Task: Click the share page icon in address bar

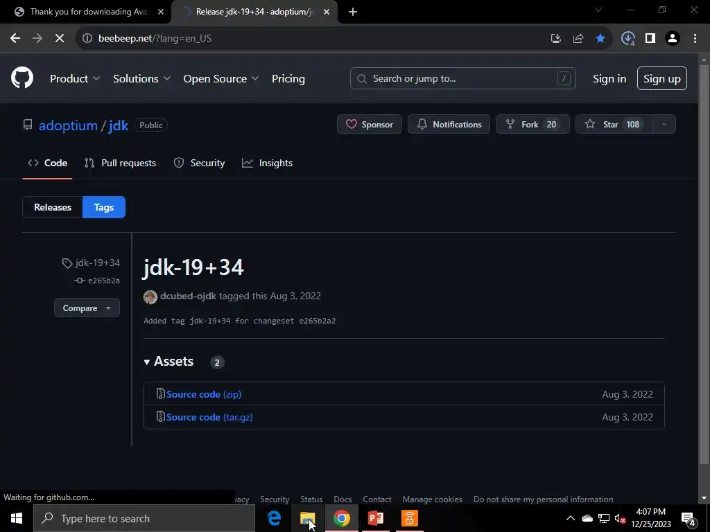Action: tap(578, 39)
